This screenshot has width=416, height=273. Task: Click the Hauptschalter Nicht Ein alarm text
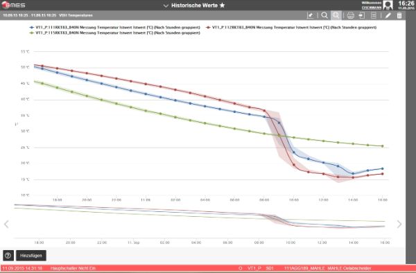coord(73,268)
